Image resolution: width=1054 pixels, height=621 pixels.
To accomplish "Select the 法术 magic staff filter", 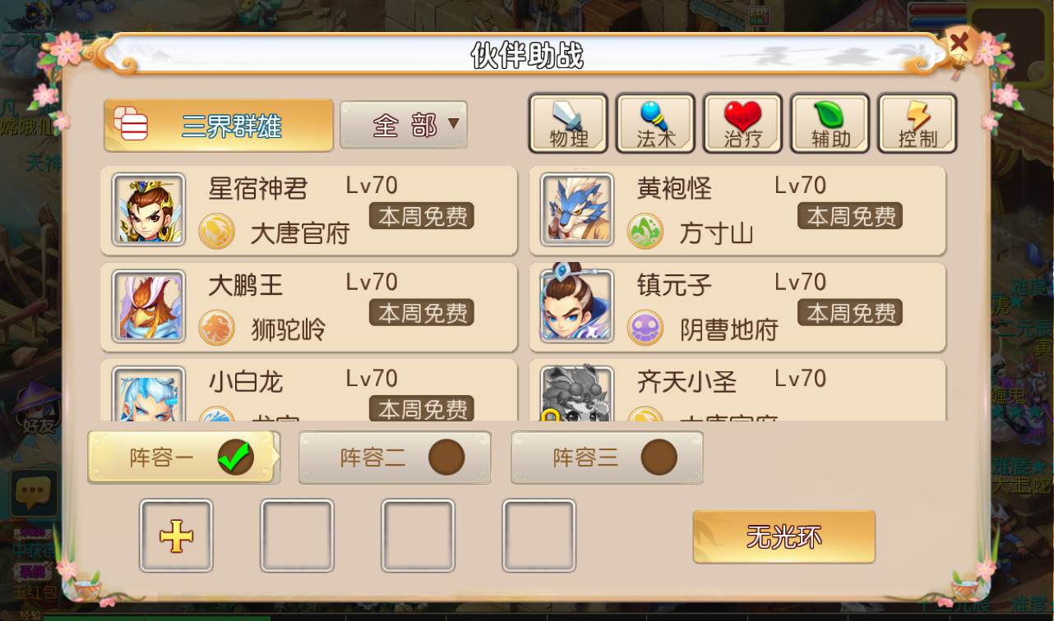I will click(655, 123).
